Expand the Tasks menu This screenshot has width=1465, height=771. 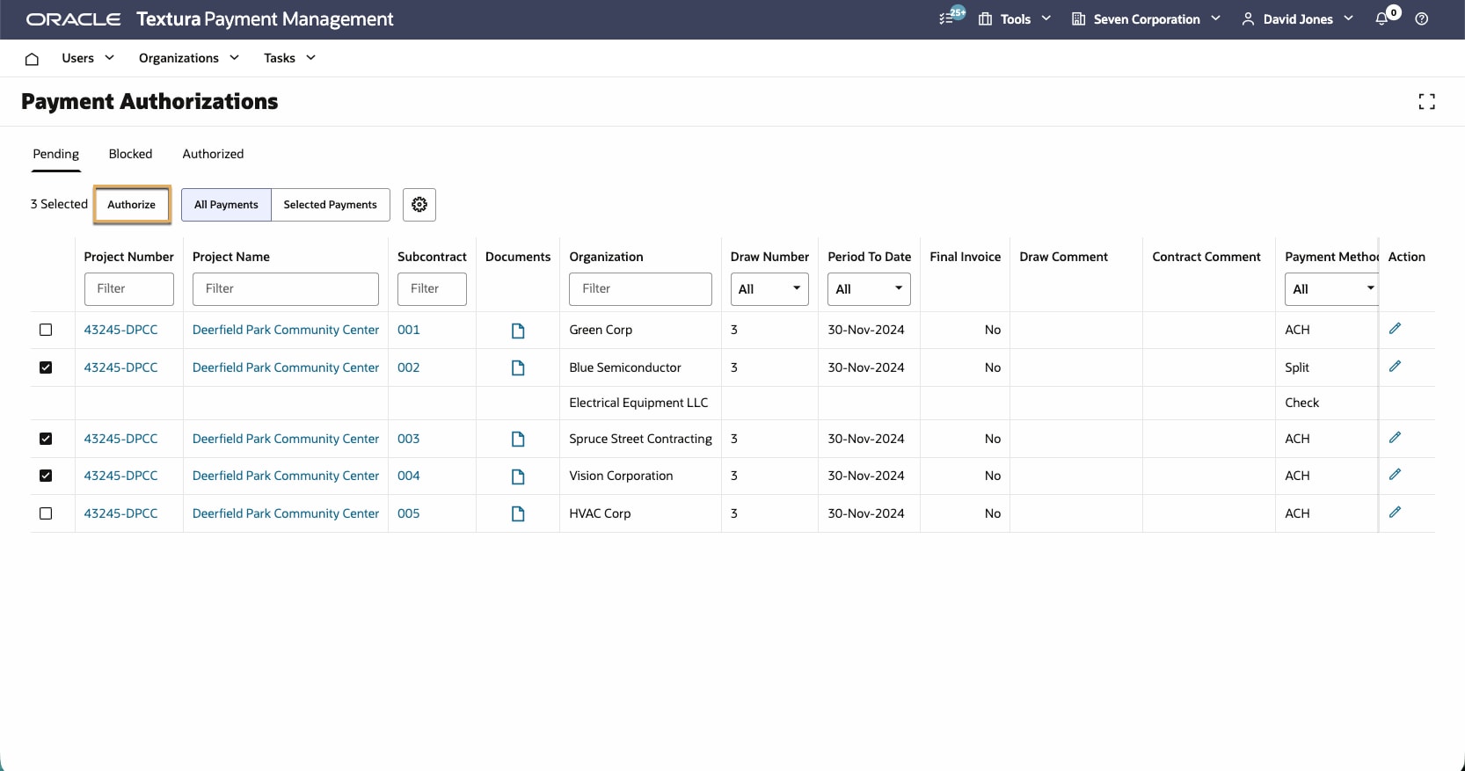click(x=289, y=58)
